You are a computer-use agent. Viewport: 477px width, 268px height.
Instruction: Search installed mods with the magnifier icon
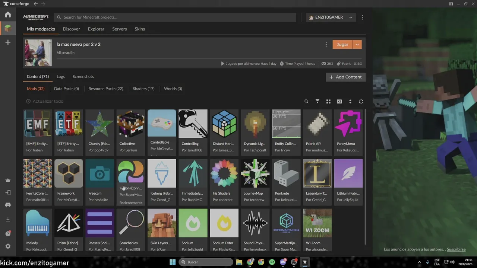(x=306, y=102)
